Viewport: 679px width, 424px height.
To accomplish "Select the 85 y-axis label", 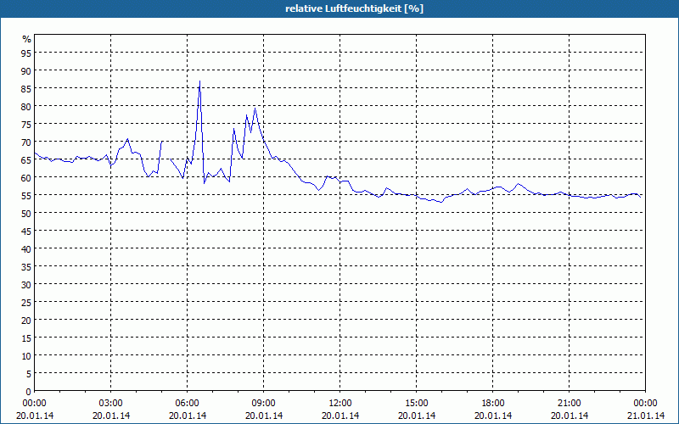I will pyautogui.click(x=26, y=88).
